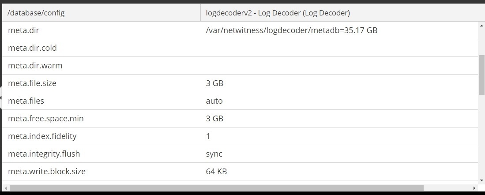Edit the meta.integrity.flush sync value
This screenshot has height=195, width=485.
coord(214,154)
